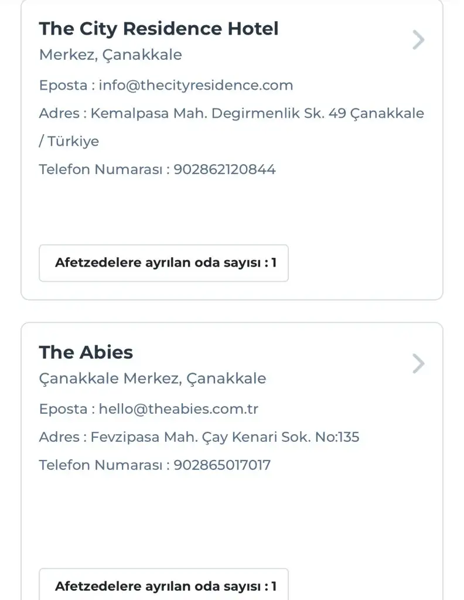Click the 'Eposta' label in The Abies card
The width and height of the screenshot is (464, 600).
point(62,409)
